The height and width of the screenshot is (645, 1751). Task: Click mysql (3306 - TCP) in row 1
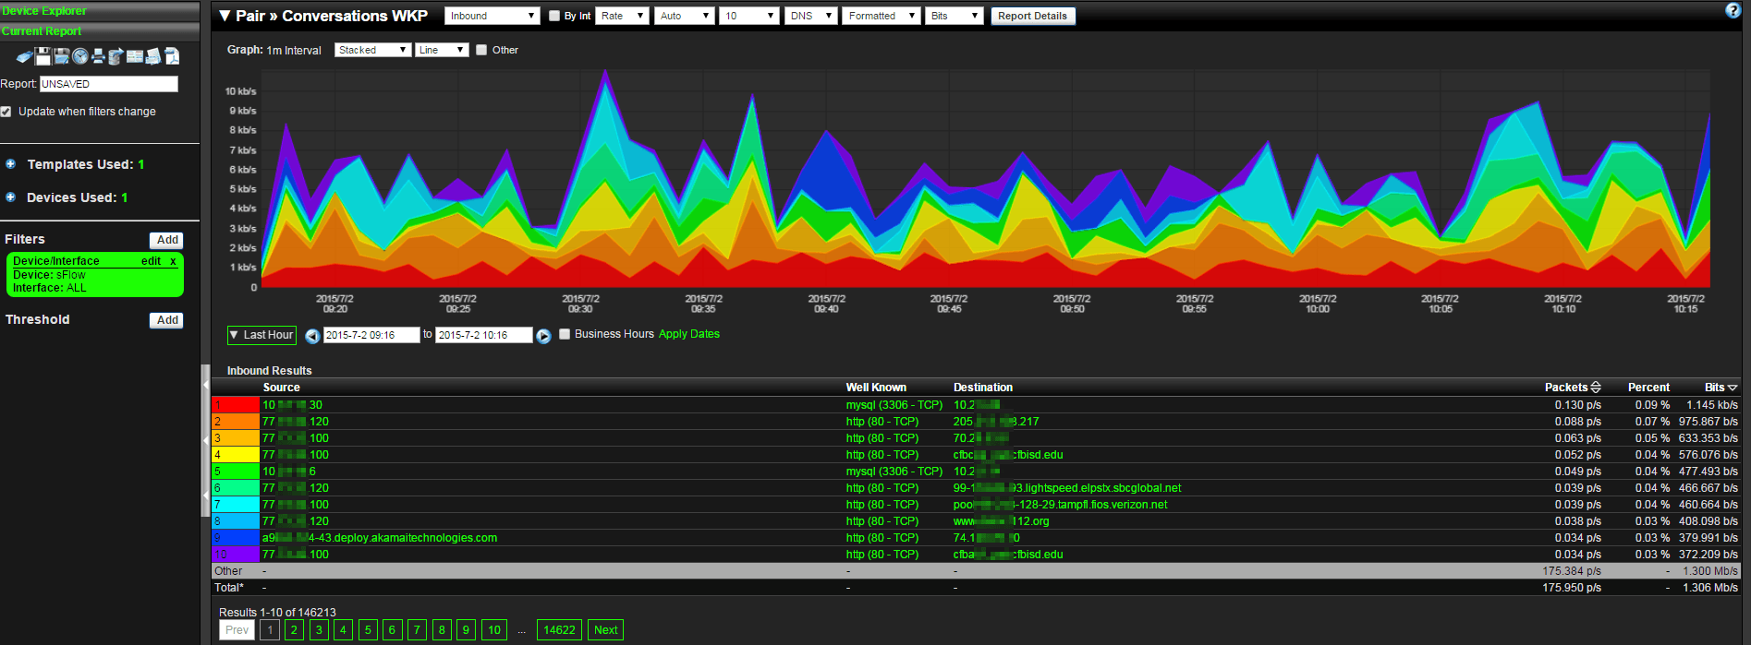[894, 405]
